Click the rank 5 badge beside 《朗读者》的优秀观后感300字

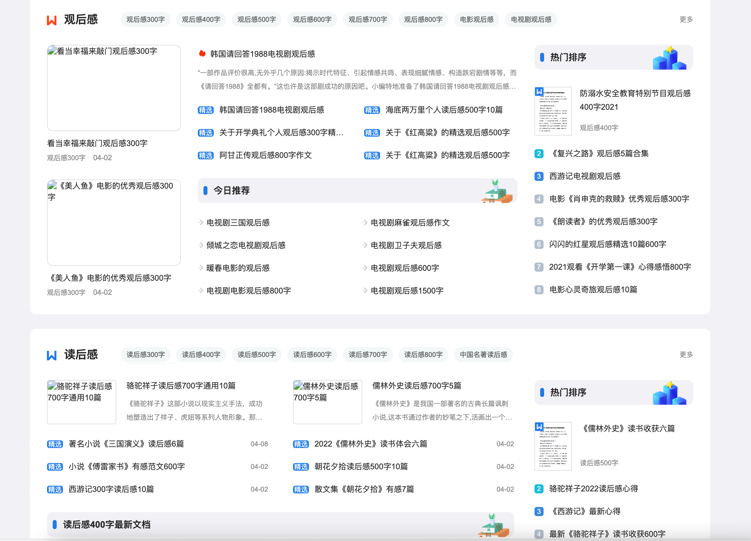539,222
